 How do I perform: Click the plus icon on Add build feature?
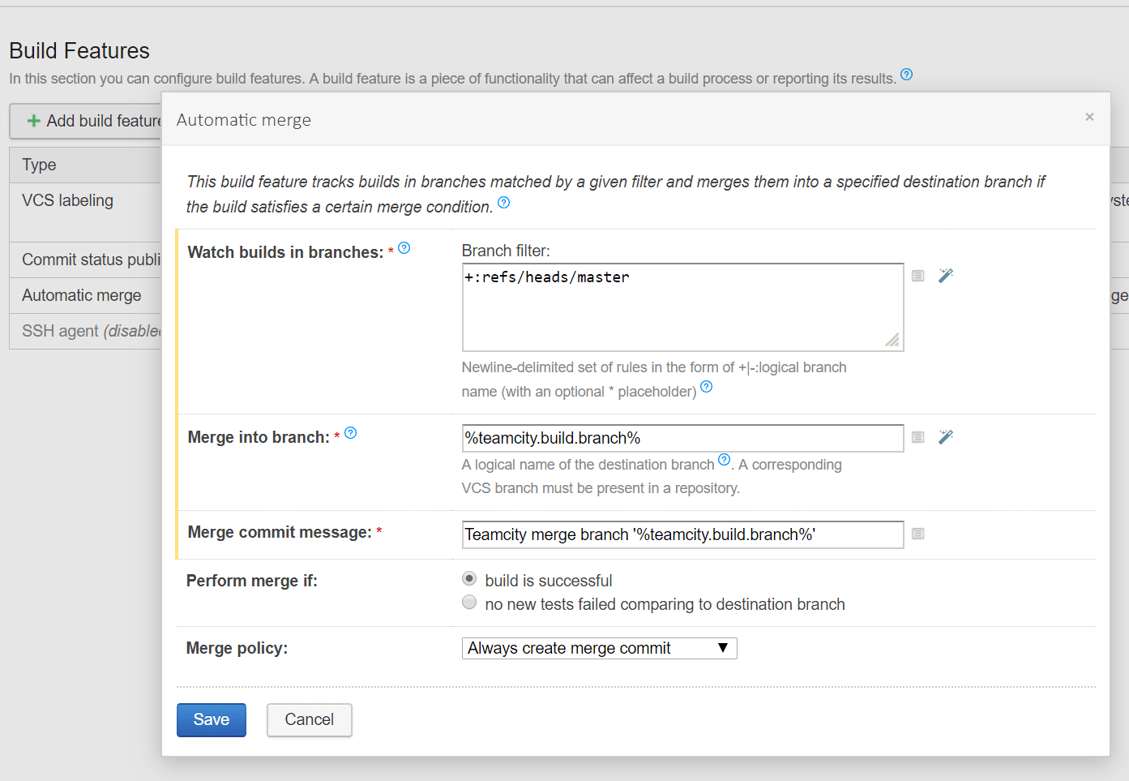point(34,121)
